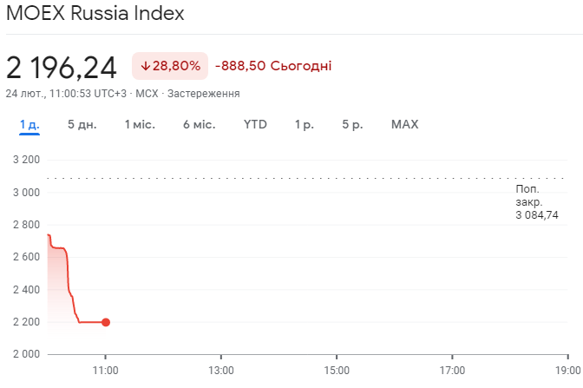Click the 2 196,24 index value

click(62, 67)
